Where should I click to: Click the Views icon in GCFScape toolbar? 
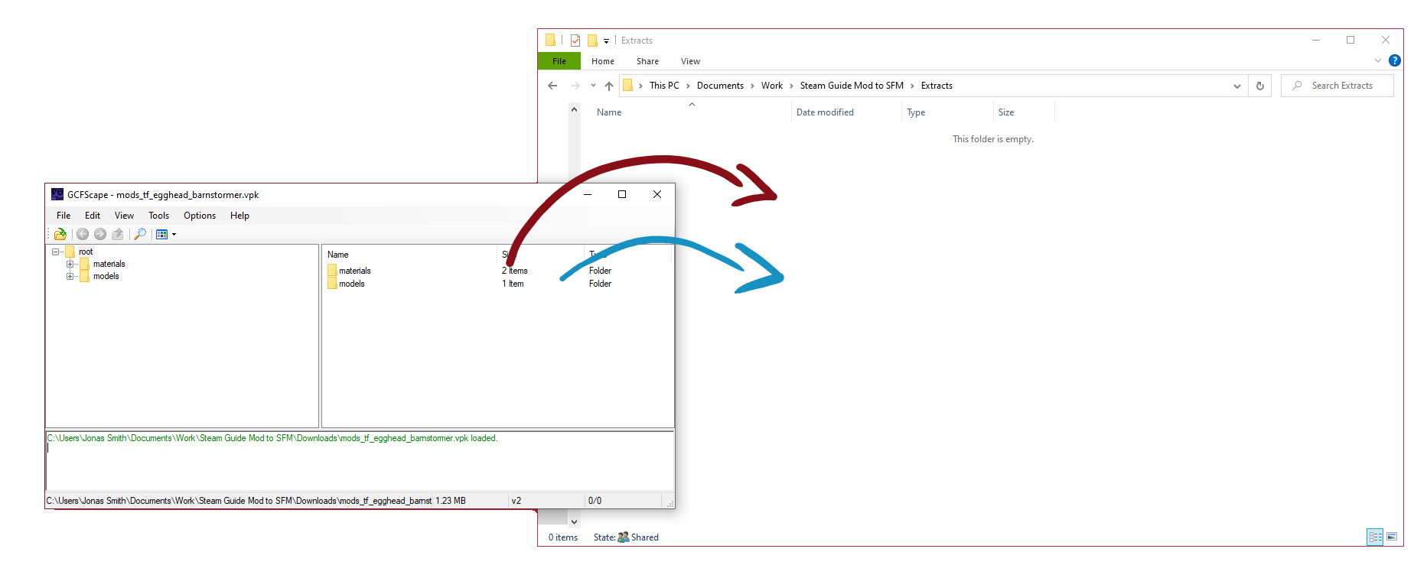[x=161, y=234]
